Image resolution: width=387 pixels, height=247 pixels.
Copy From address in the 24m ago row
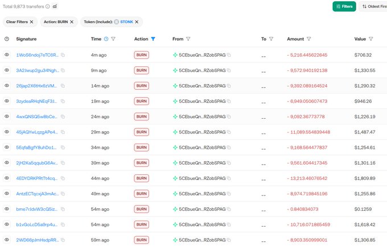tap(229, 116)
